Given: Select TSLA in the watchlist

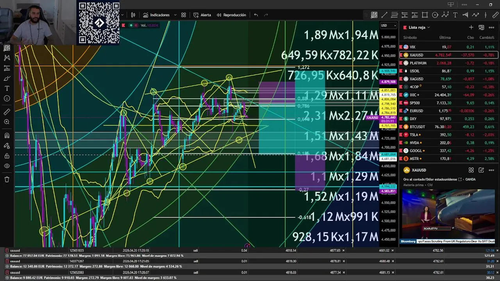Looking at the screenshot, I should coord(448,135).
